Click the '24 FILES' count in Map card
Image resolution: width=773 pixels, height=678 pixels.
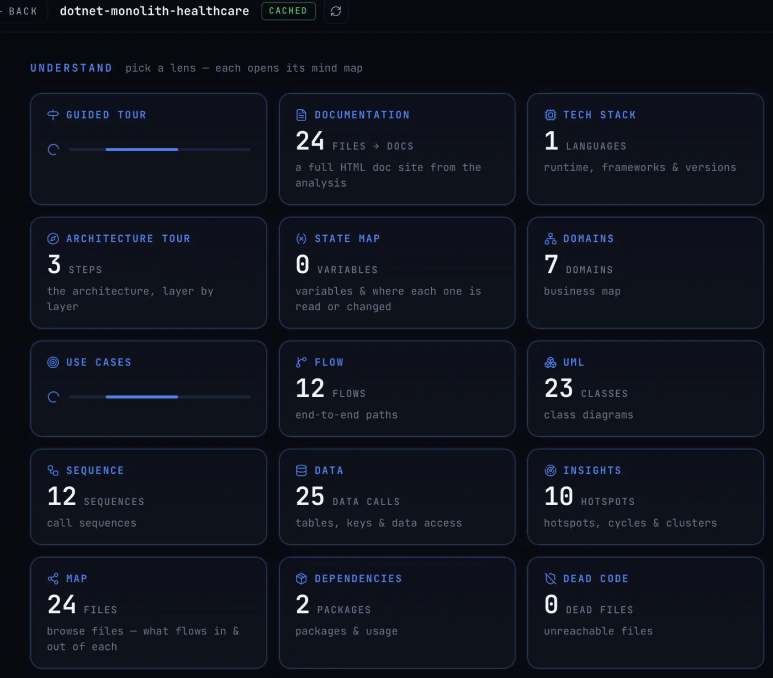[82, 605]
